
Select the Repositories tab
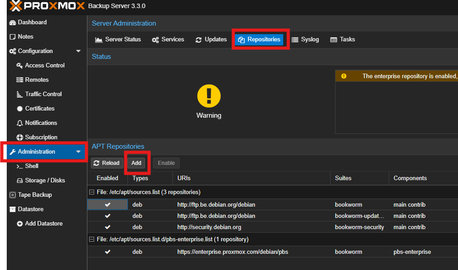[259, 40]
